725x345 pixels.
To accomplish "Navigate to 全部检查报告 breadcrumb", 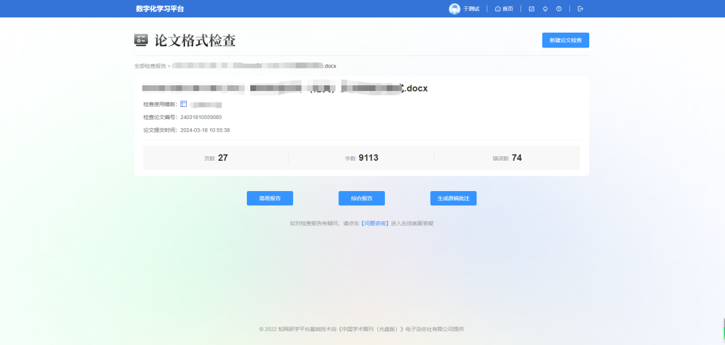I will (x=150, y=66).
